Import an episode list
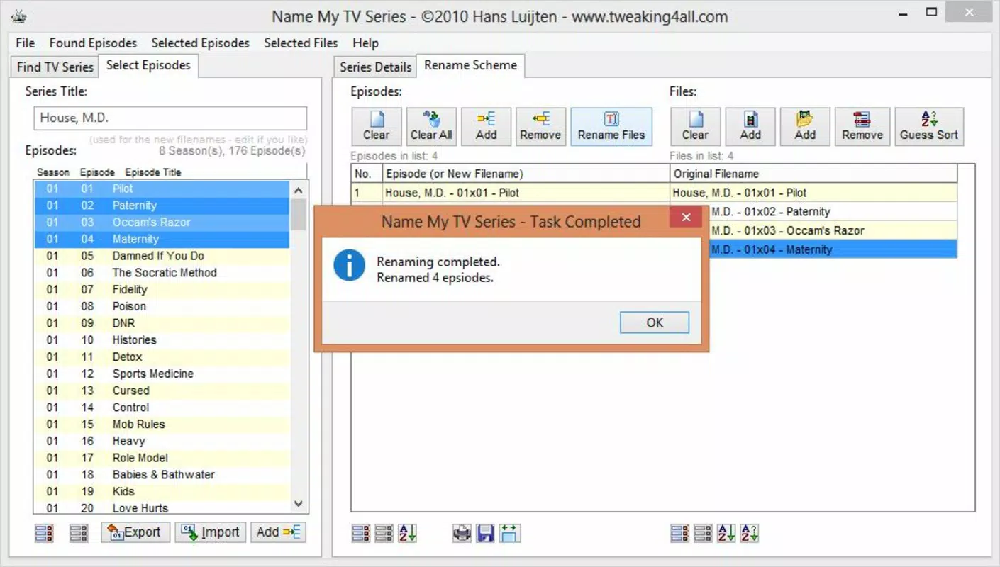The width and height of the screenshot is (1000, 567). pyautogui.click(x=211, y=532)
